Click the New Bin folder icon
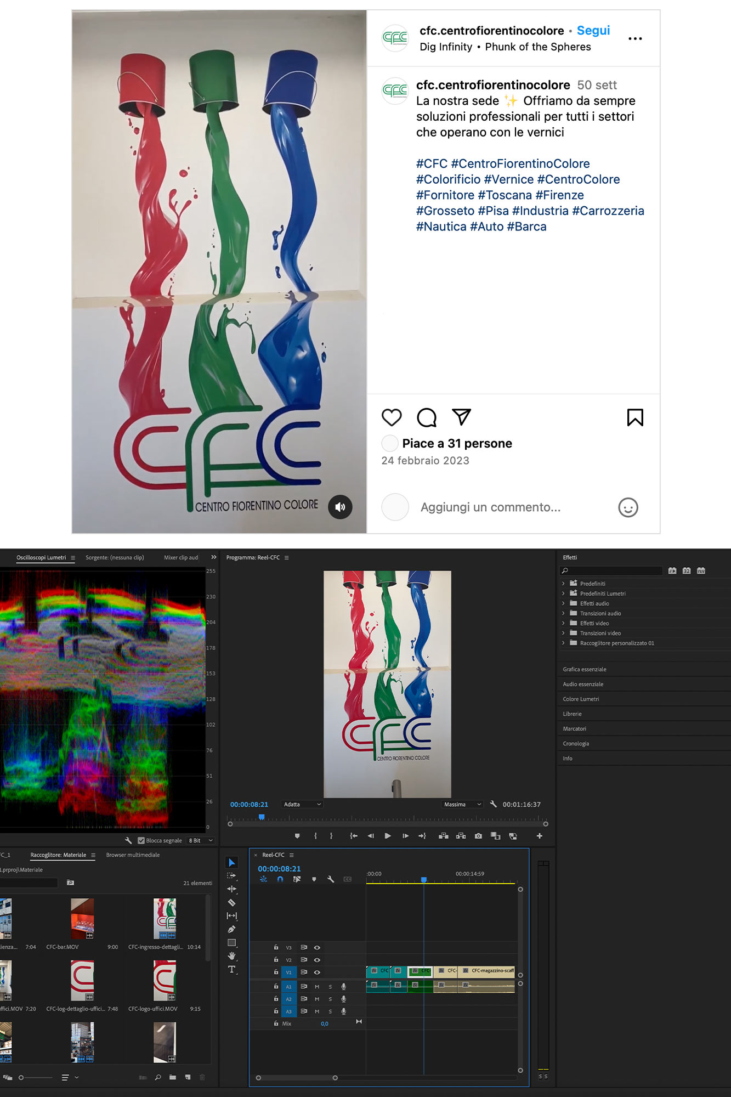Screen dimensions: 731x1097 pos(173,1077)
